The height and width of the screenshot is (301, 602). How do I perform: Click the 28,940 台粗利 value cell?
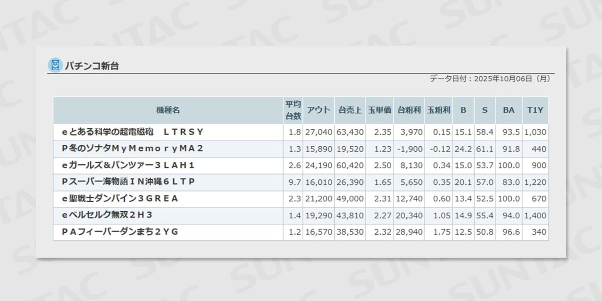(410, 232)
